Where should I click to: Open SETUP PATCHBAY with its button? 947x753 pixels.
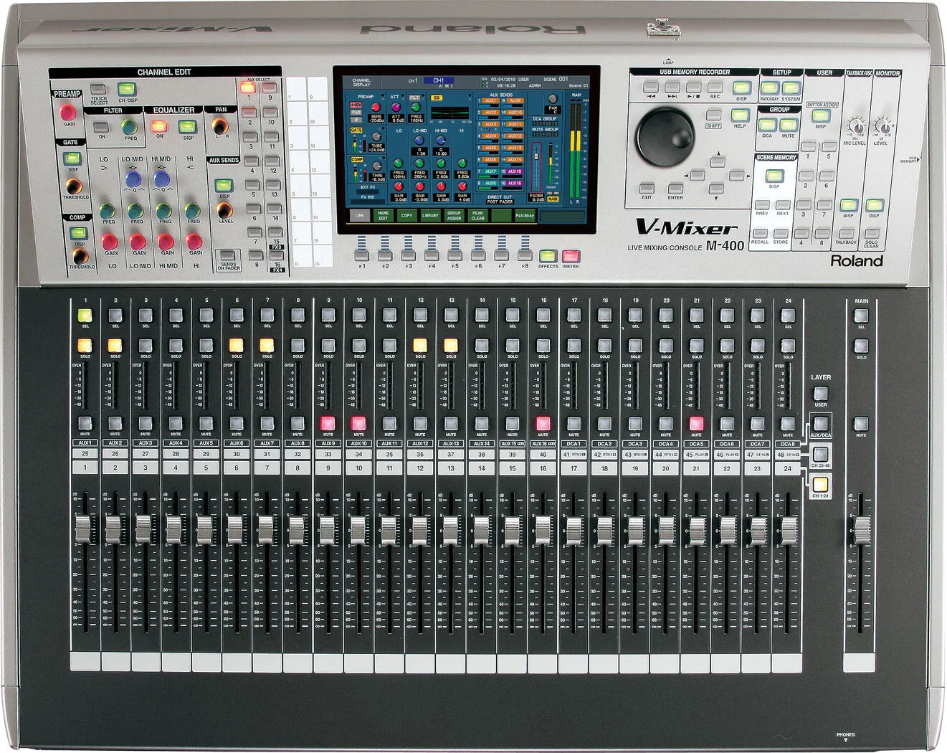(769, 88)
